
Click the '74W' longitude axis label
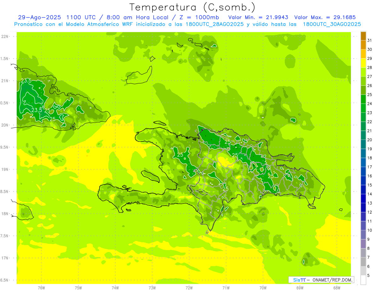[x=115, y=288]
